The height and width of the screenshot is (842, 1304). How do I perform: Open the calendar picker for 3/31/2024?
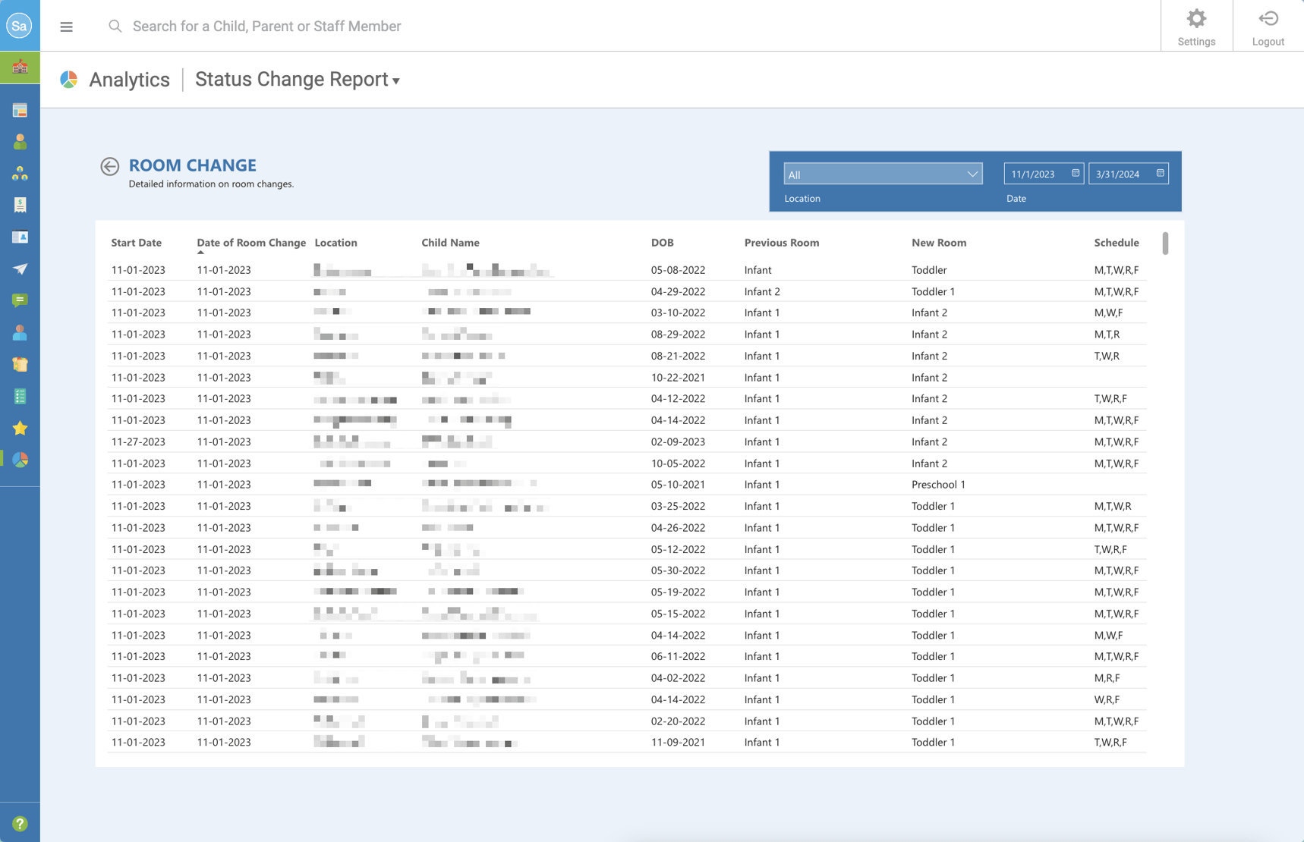click(1161, 173)
